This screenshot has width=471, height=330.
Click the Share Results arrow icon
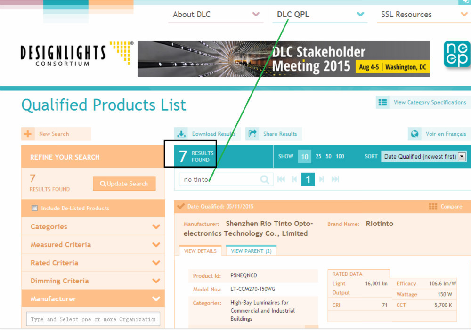click(x=252, y=134)
